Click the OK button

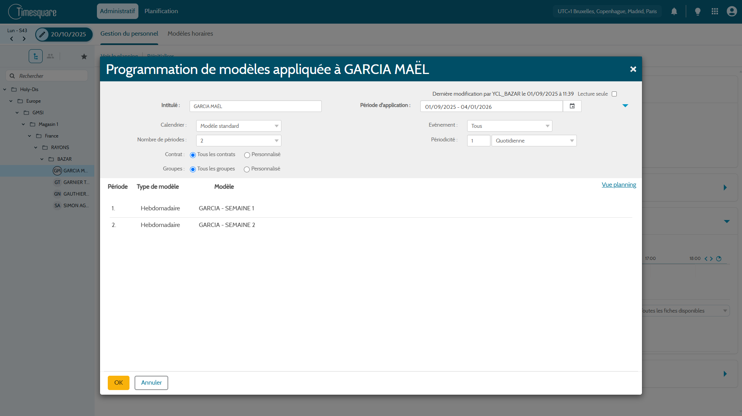pyautogui.click(x=118, y=383)
